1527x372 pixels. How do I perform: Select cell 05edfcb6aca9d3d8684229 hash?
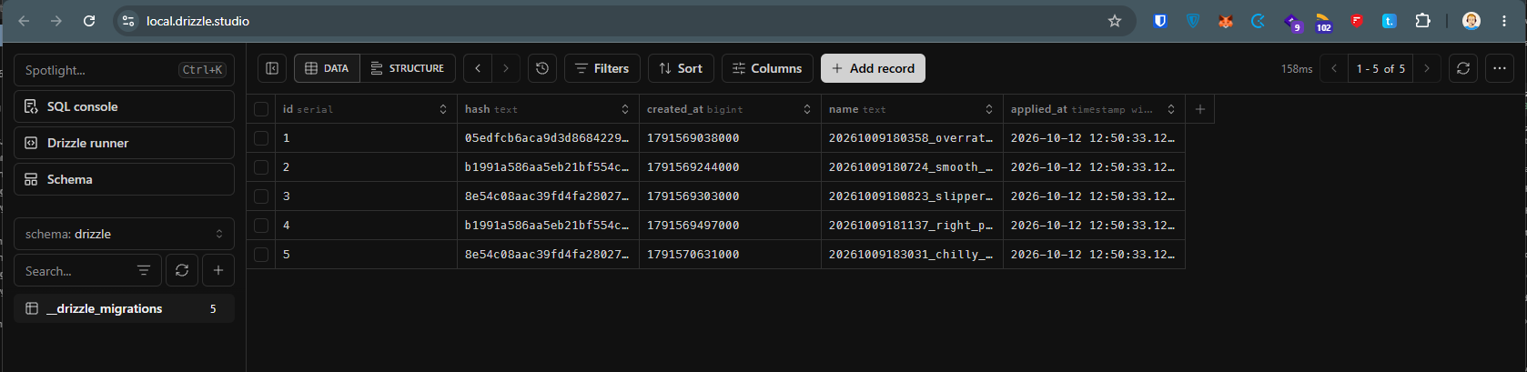pyautogui.click(x=548, y=138)
